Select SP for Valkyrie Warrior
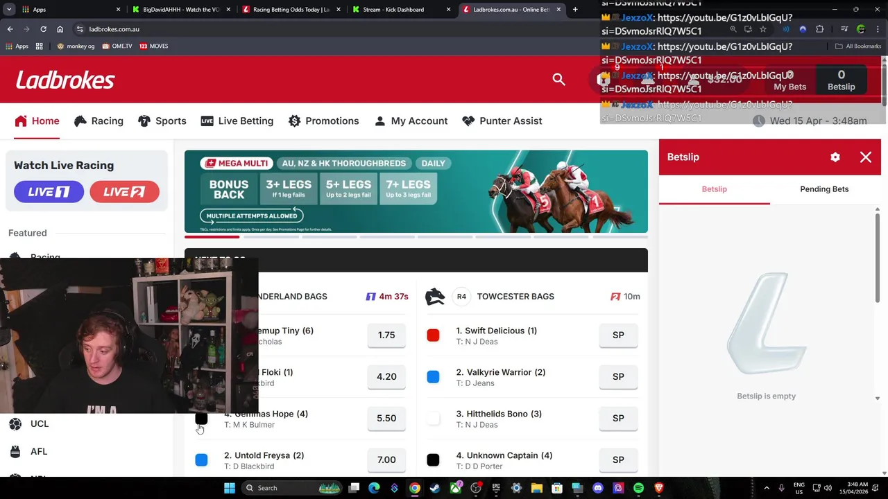This screenshot has width=888, height=499. click(618, 377)
